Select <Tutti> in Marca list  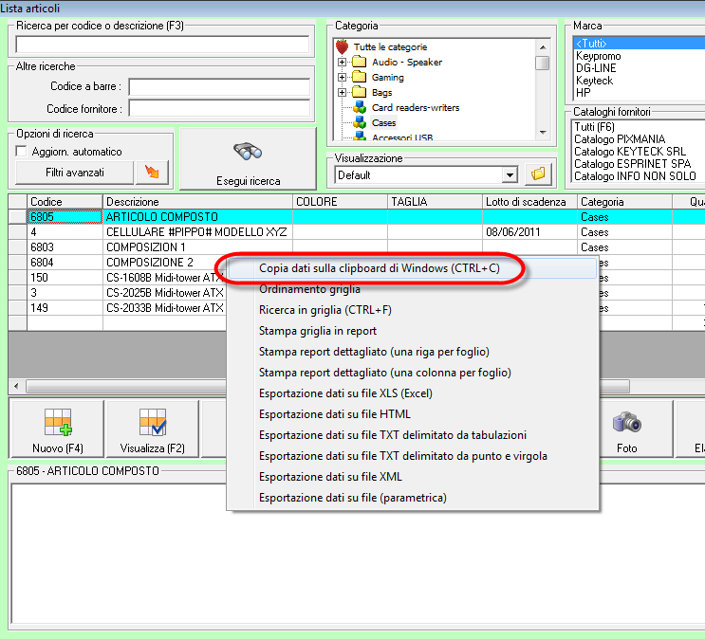(640, 44)
